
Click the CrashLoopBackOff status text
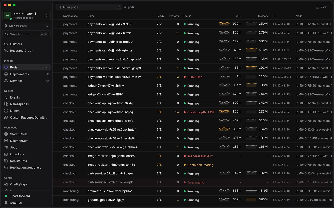(x=201, y=112)
